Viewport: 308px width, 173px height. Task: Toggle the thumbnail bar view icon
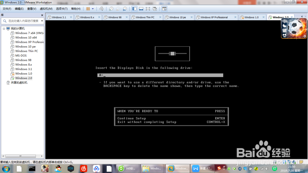(141, 9)
